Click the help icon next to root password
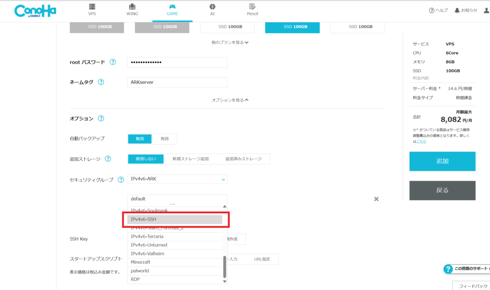Screen dimensions: 490x290 tap(113, 62)
